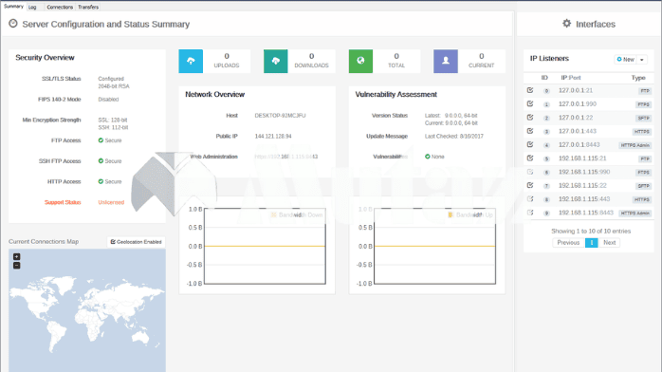
Task: Open the Summary tab
Action: click(x=13, y=7)
